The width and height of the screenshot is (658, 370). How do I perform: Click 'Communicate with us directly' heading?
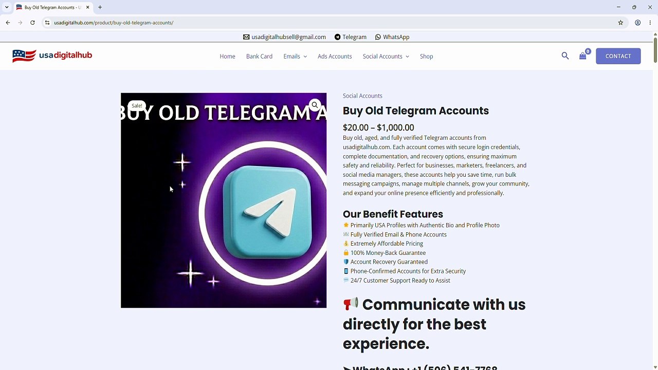point(434,324)
